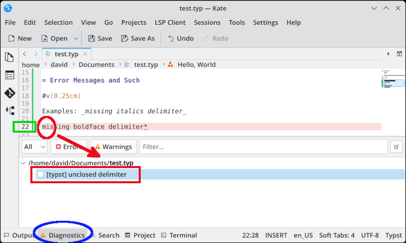This screenshot has height=243, width=406.
Task: Click the window's keep-below chevron button
Action: click(x=374, y=8)
